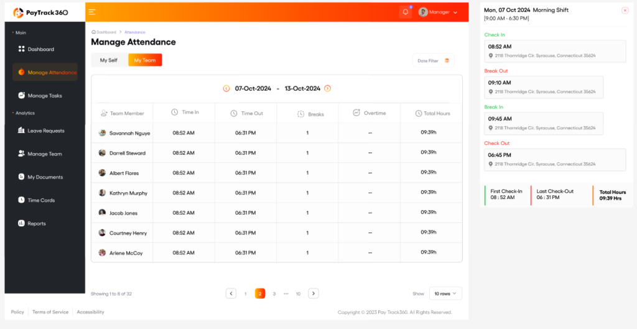Go to the previous week arrow
Image resolution: width=637 pixels, height=329 pixels.
(x=226, y=88)
